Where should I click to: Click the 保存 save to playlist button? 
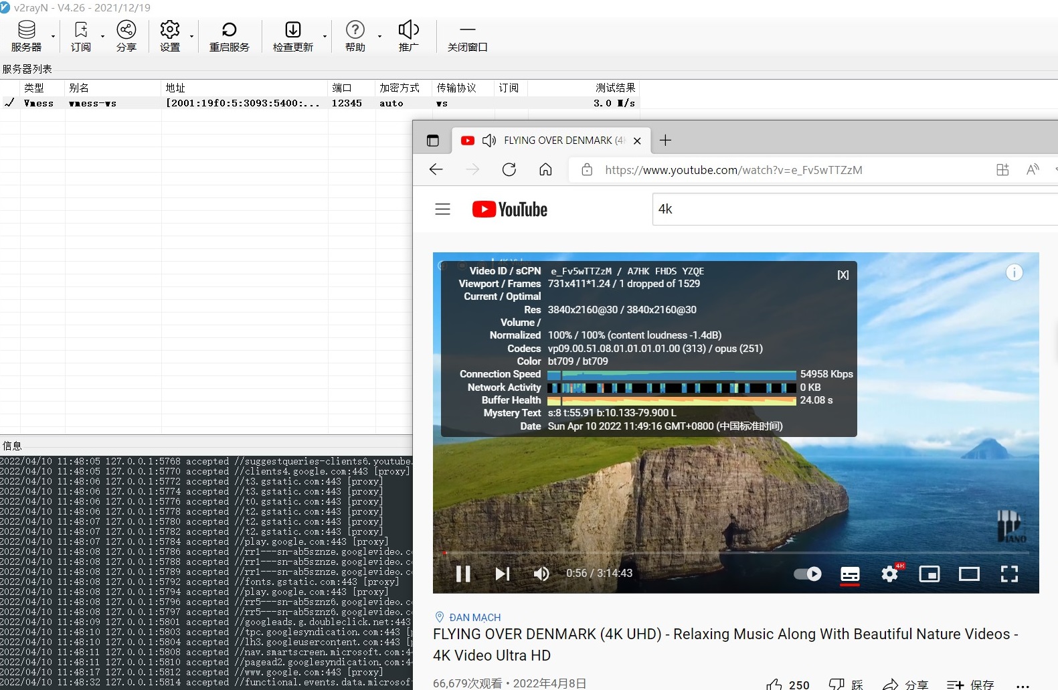coord(970,684)
